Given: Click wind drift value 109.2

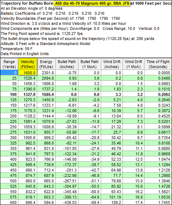Looking at the screenshot, I should [112, 202].
